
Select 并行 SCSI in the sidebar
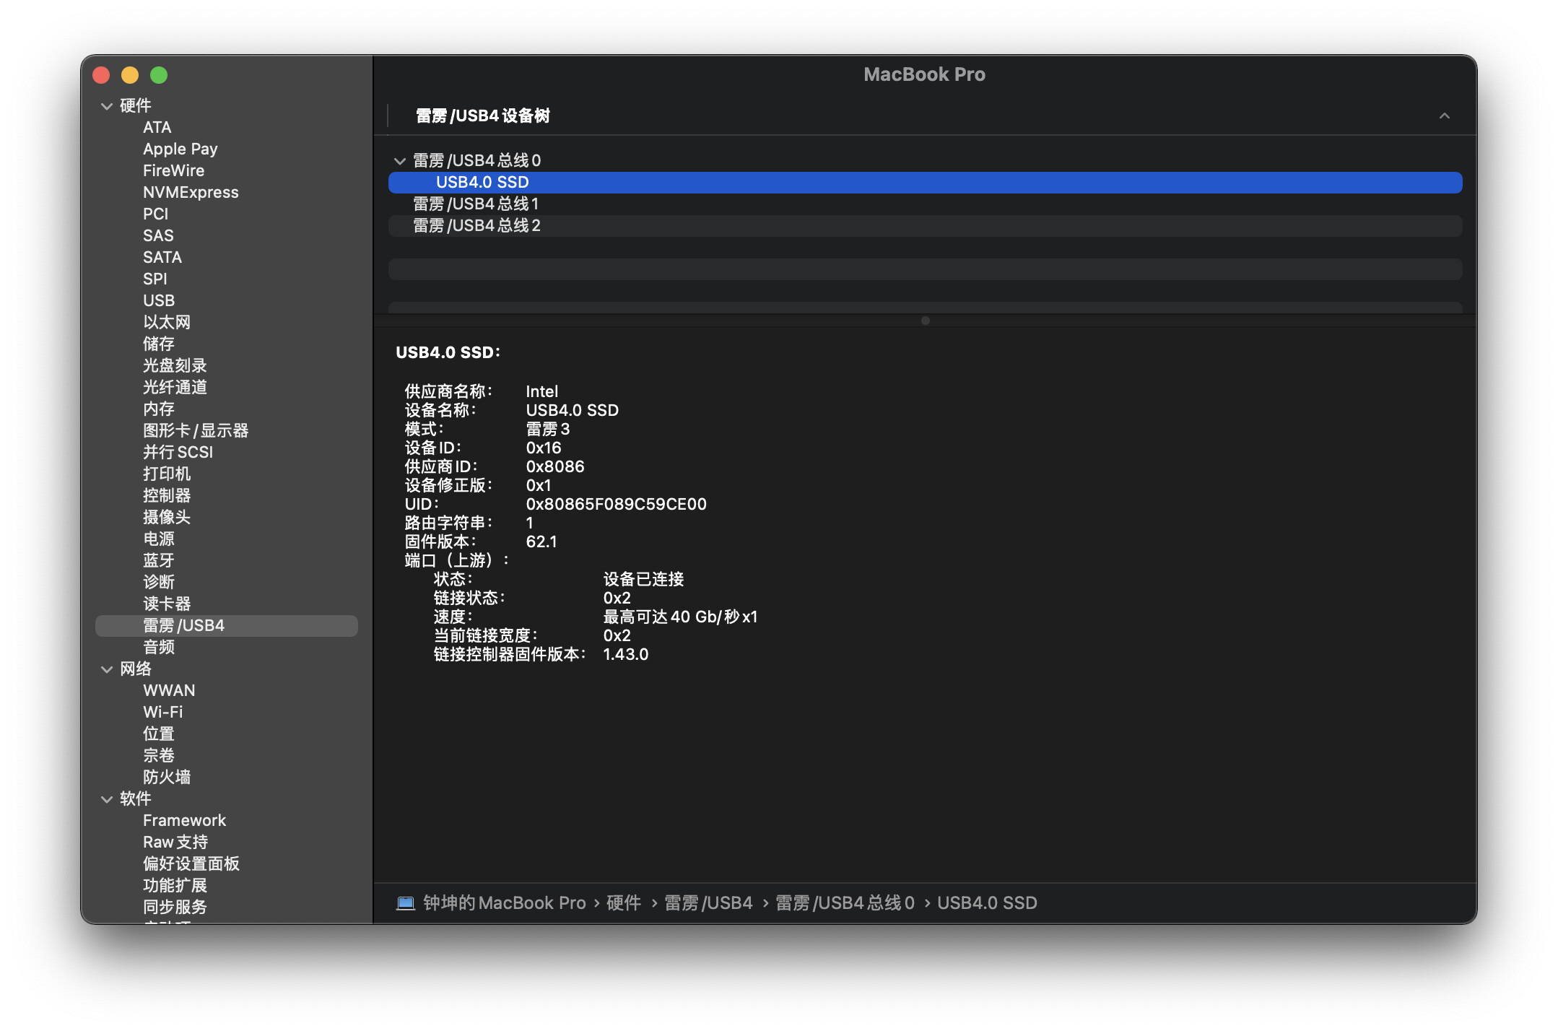[x=178, y=453]
